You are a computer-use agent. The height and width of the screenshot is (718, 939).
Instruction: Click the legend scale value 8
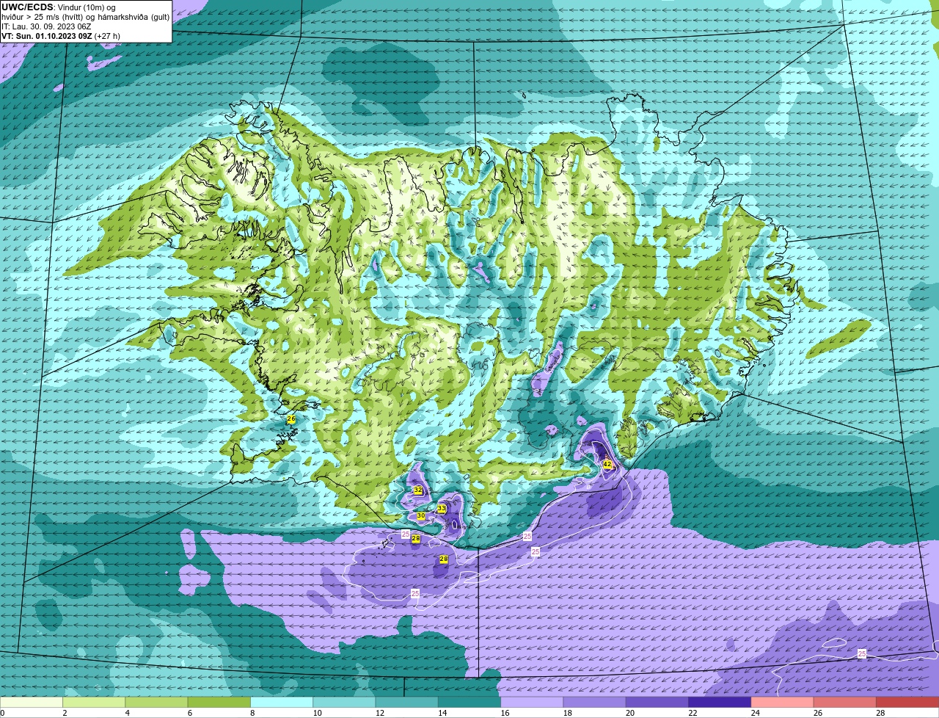252,713
